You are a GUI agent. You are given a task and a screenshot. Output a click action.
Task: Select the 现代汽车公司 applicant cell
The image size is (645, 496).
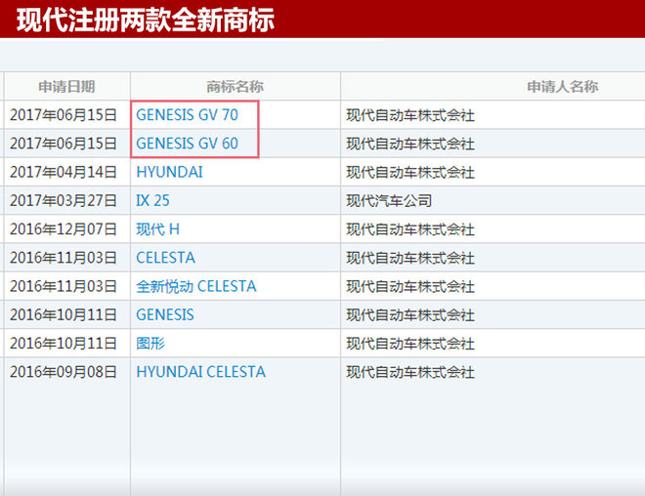(389, 201)
